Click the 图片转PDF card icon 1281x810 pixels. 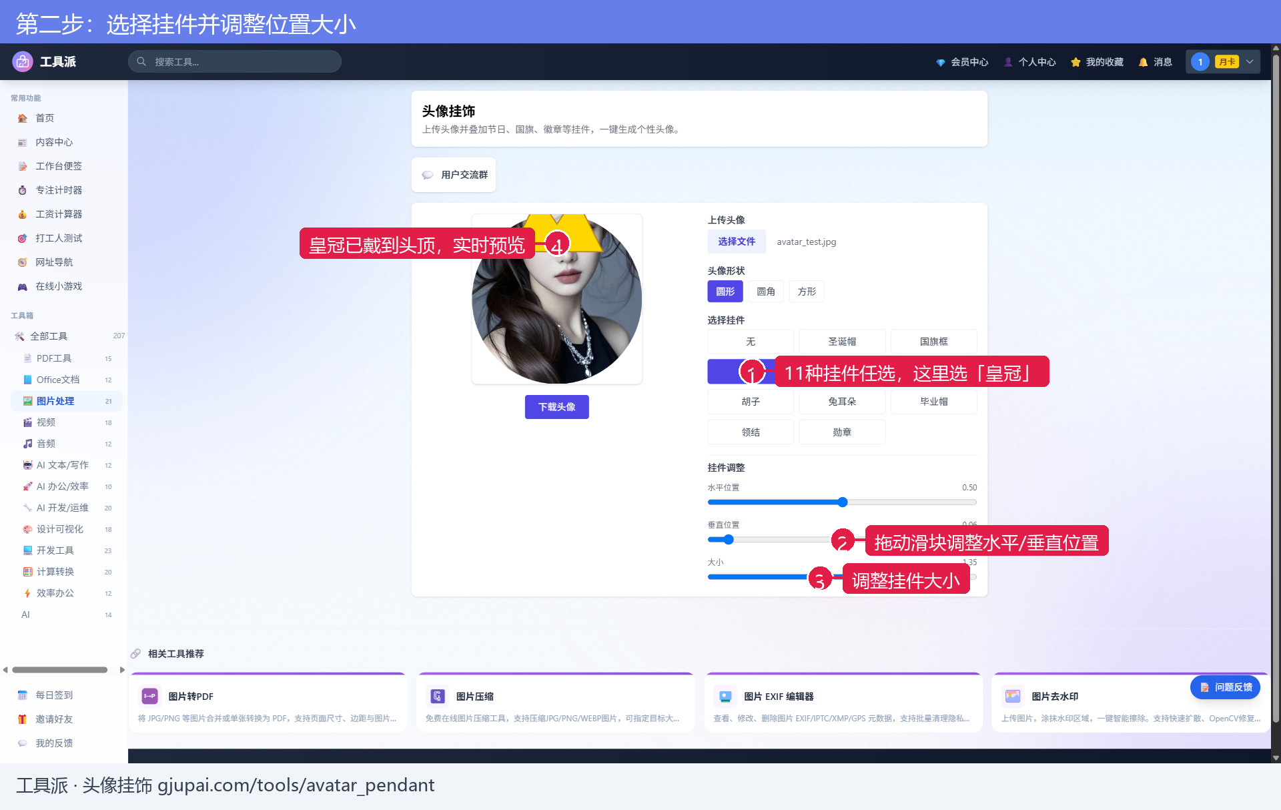point(149,696)
